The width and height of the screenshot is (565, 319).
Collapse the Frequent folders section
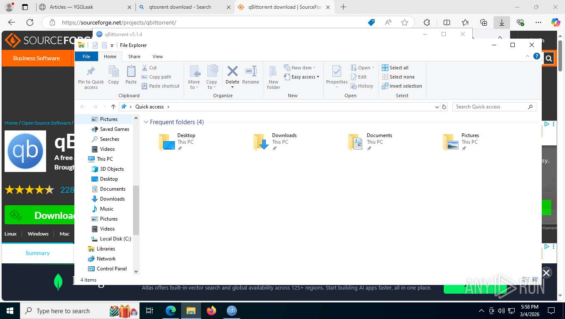(146, 122)
